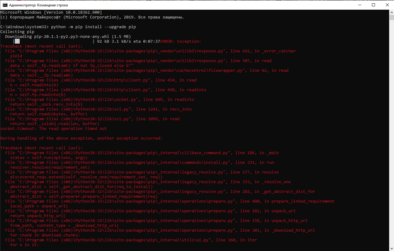The image size is (394, 251).
Task: Click 'for chunk in download.chunks:' line
Action: 45,235
